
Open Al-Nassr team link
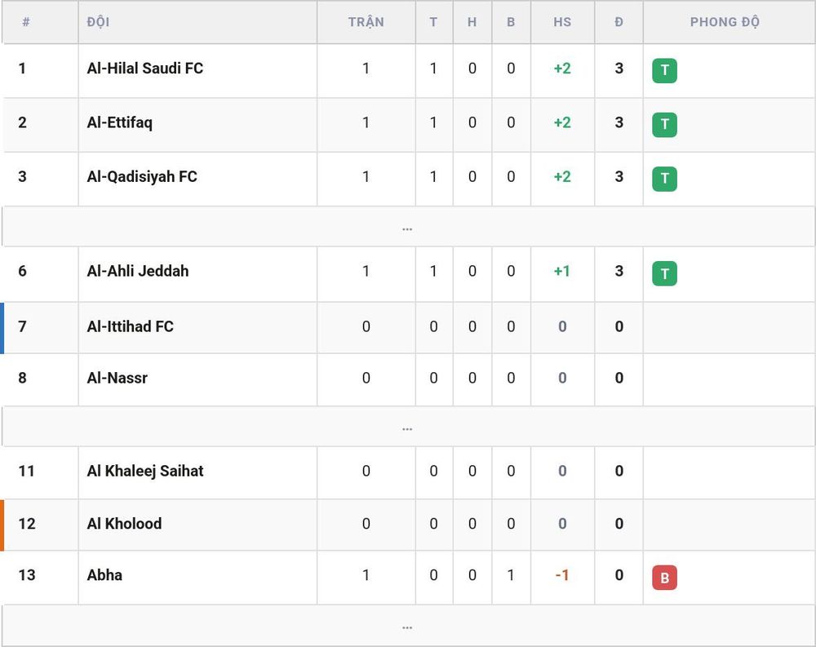click(x=117, y=378)
